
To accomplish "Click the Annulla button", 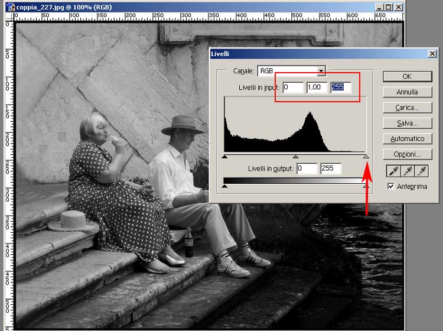I will point(407,92).
